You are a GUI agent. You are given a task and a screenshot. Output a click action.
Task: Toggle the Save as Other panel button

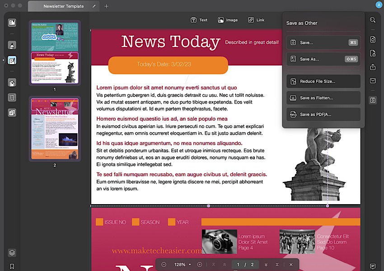(x=373, y=100)
